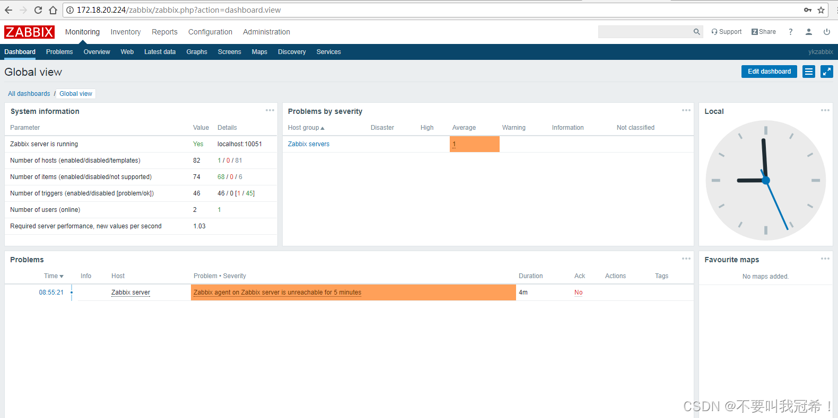
Task: Click the global search input field
Action: [x=644, y=32]
